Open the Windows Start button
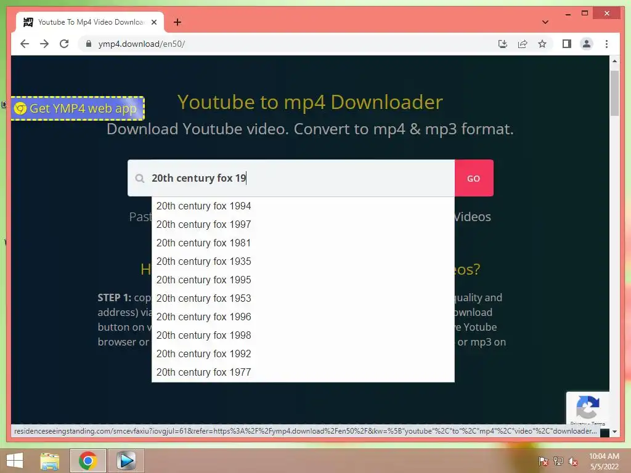Screen dimensions: 631x473 click(x=15, y=461)
